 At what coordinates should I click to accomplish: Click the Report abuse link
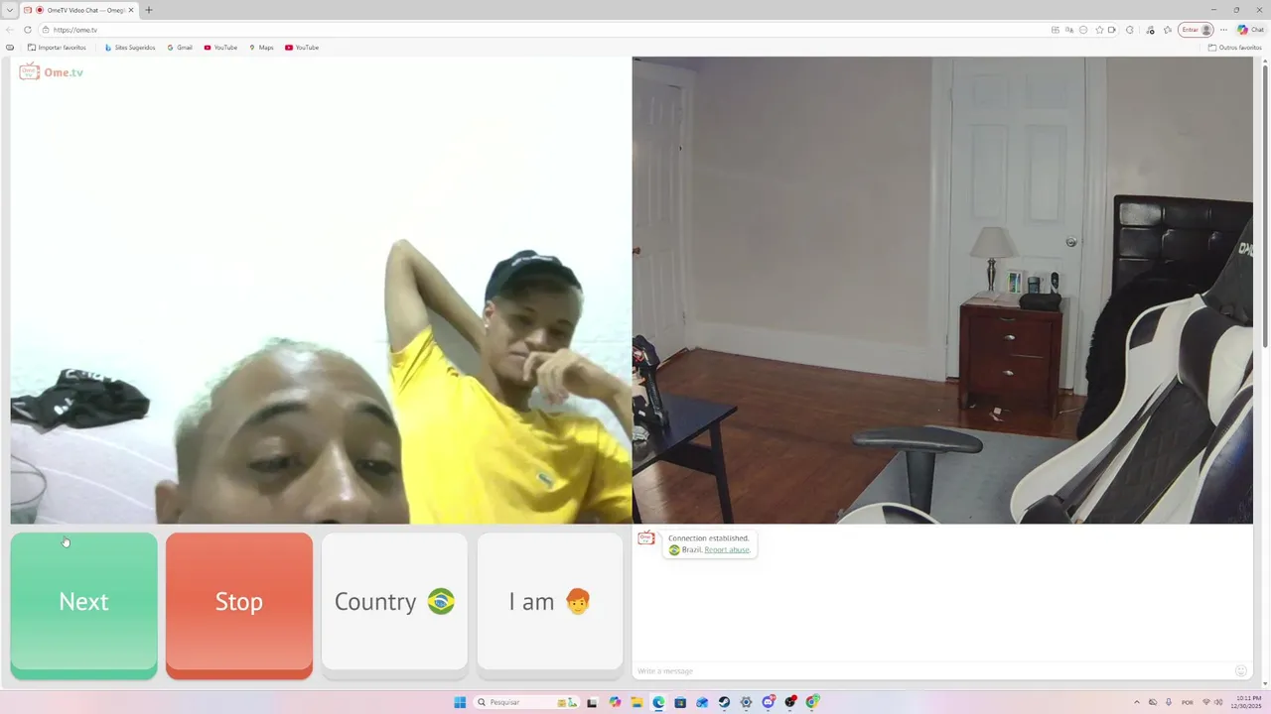click(x=727, y=549)
